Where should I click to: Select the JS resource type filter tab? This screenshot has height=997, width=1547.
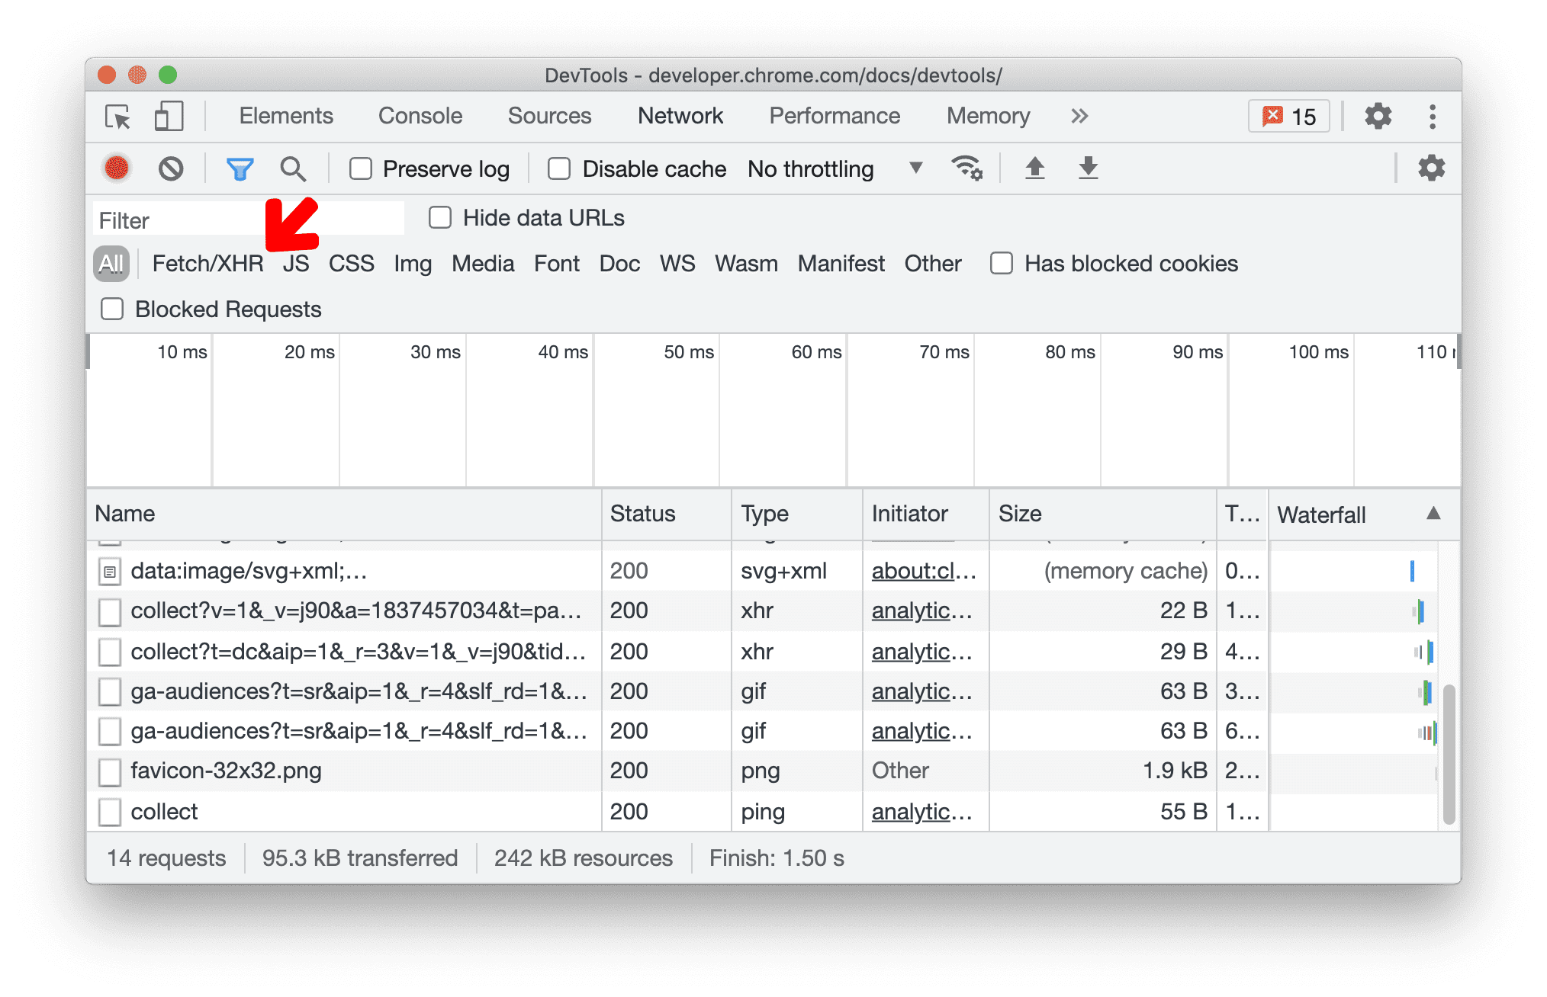295,261
